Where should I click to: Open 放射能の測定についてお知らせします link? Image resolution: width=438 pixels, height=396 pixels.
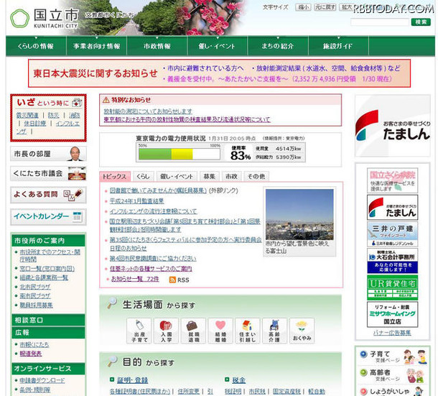tap(148, 111)
